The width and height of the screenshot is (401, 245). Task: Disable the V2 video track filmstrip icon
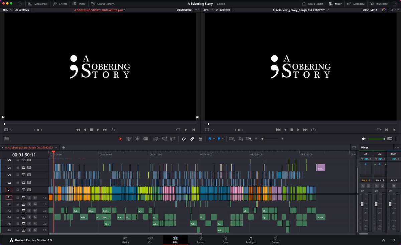[29, 183]
